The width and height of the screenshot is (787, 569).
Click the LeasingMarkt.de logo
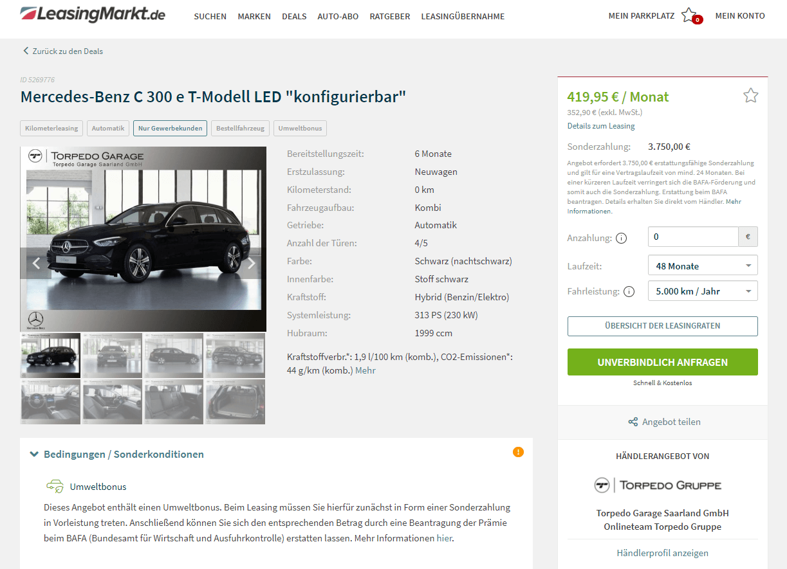[x=93, y=14]
